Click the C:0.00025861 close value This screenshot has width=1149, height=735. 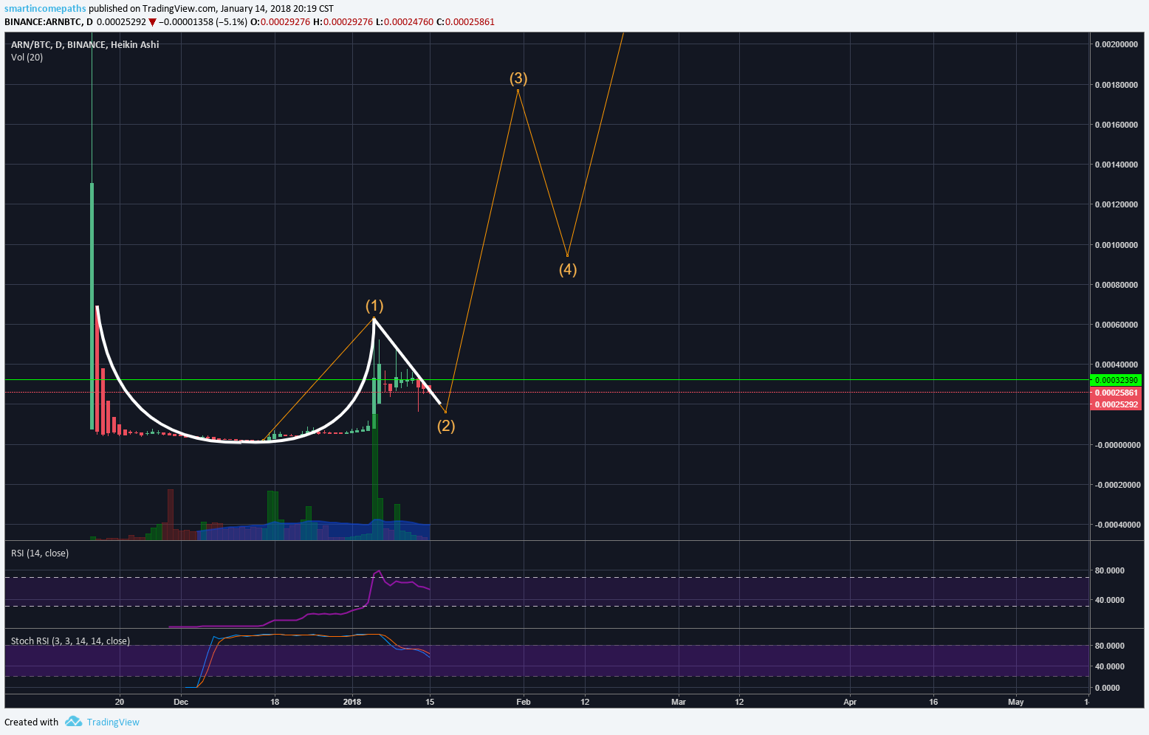click(x=465, y=22)
